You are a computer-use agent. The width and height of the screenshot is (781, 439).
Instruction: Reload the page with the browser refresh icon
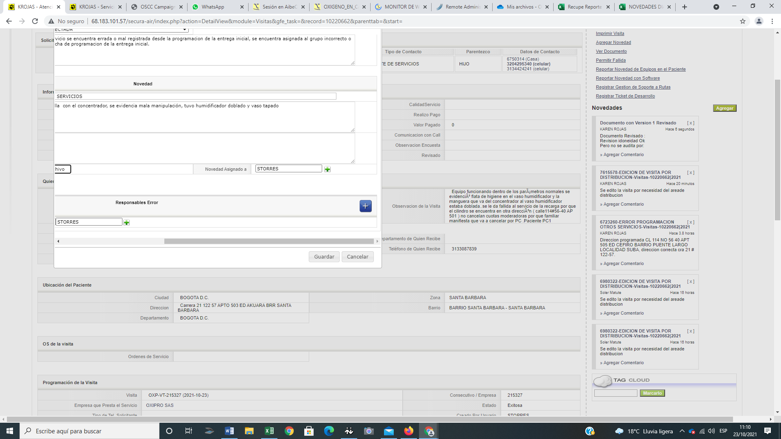tap(35, 21)
